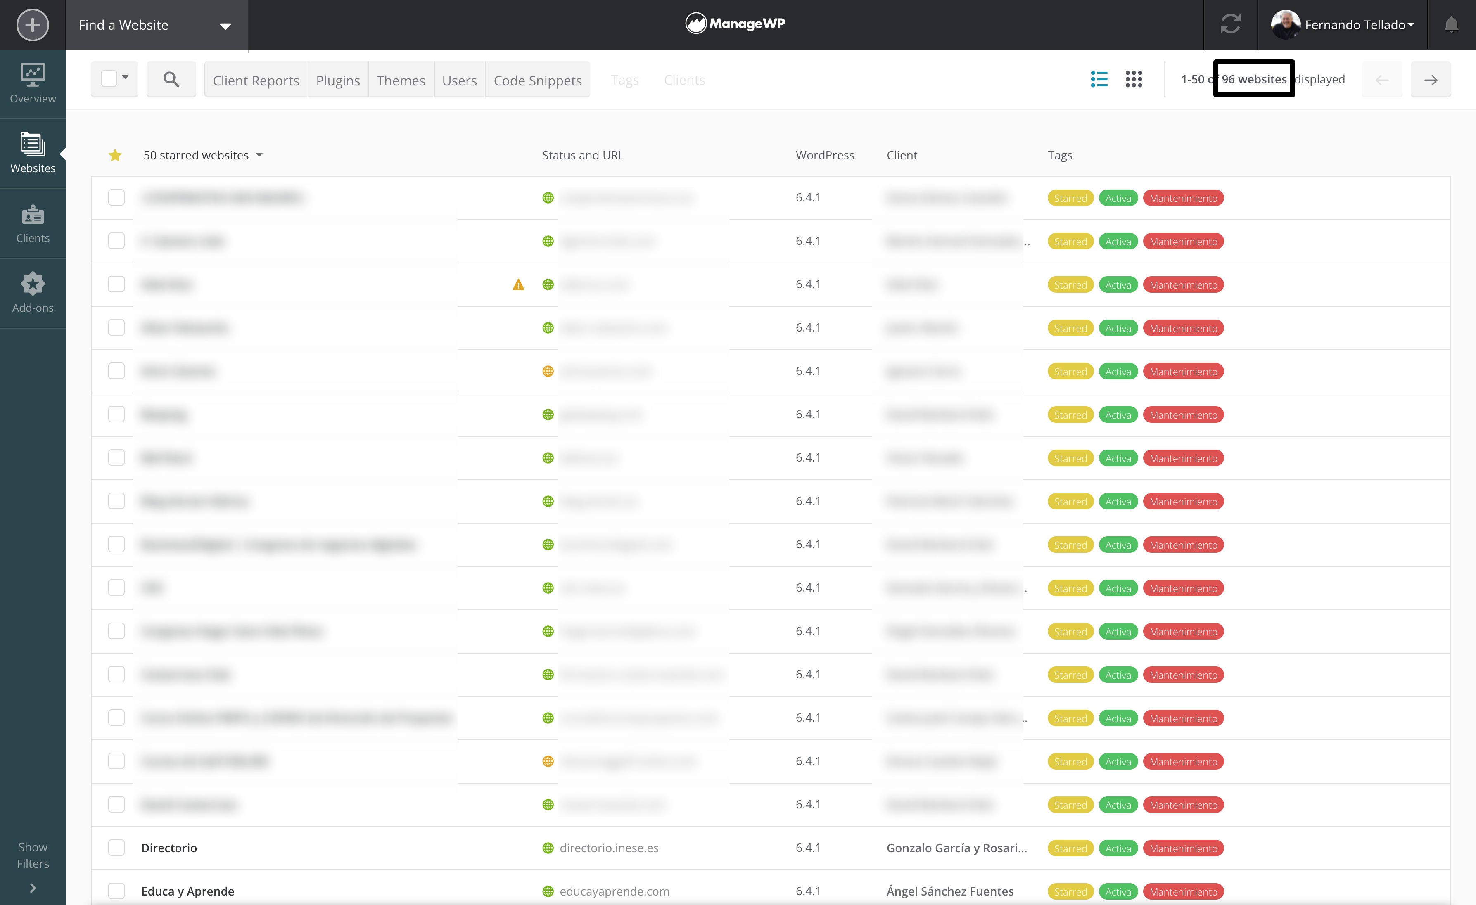Open the Client Reports tab
Screen dimensions: 1476x905
(x=256, y=80)
